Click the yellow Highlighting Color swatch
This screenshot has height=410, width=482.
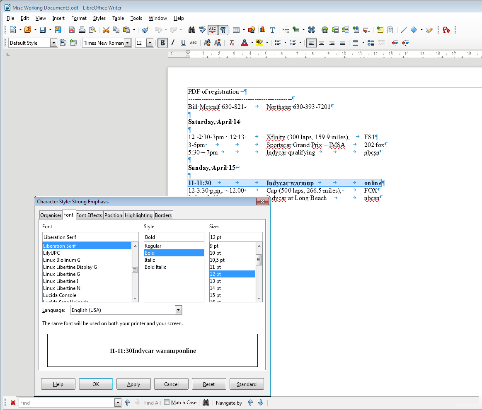[x=259, y=43]
